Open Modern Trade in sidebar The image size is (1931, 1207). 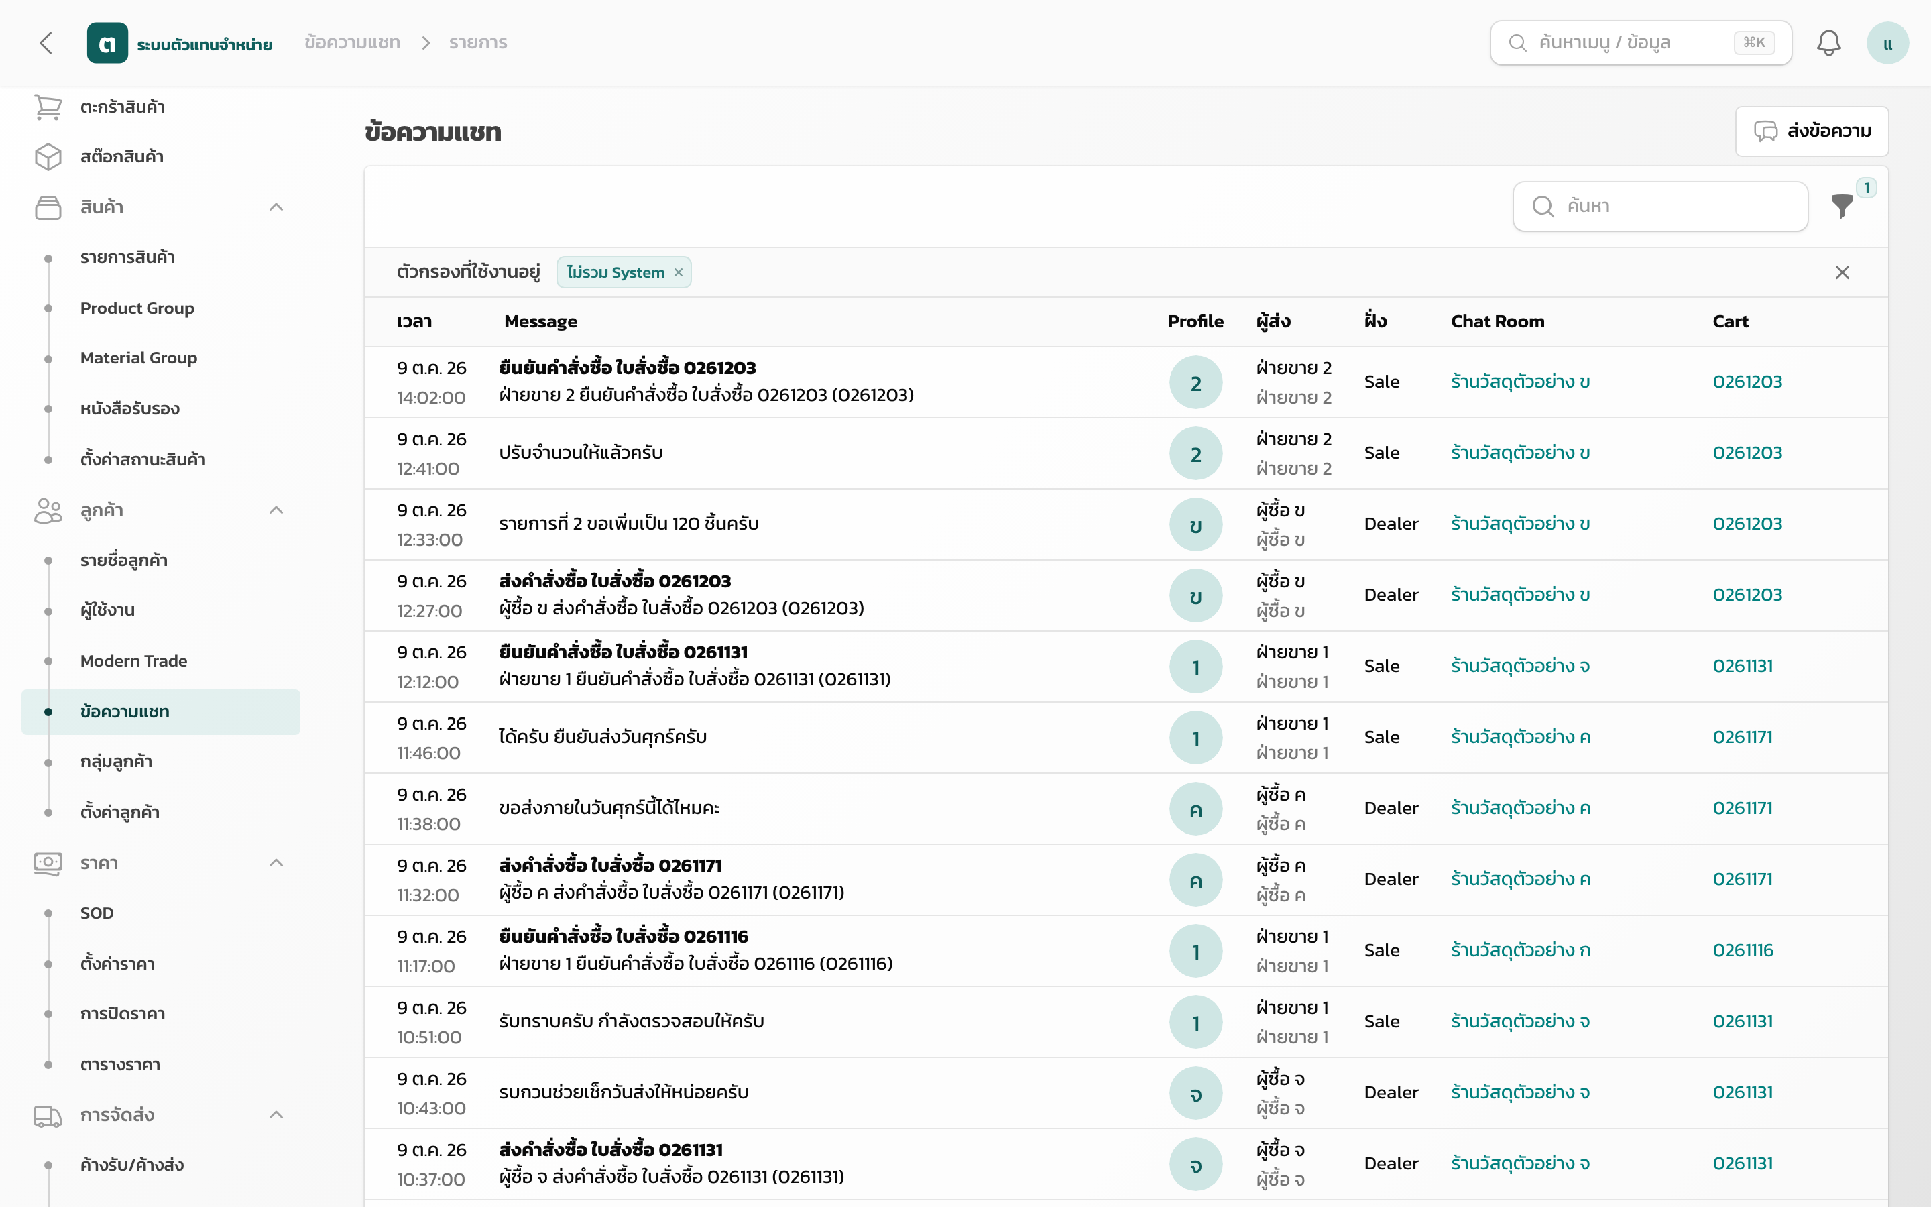[x=133, y=661]
